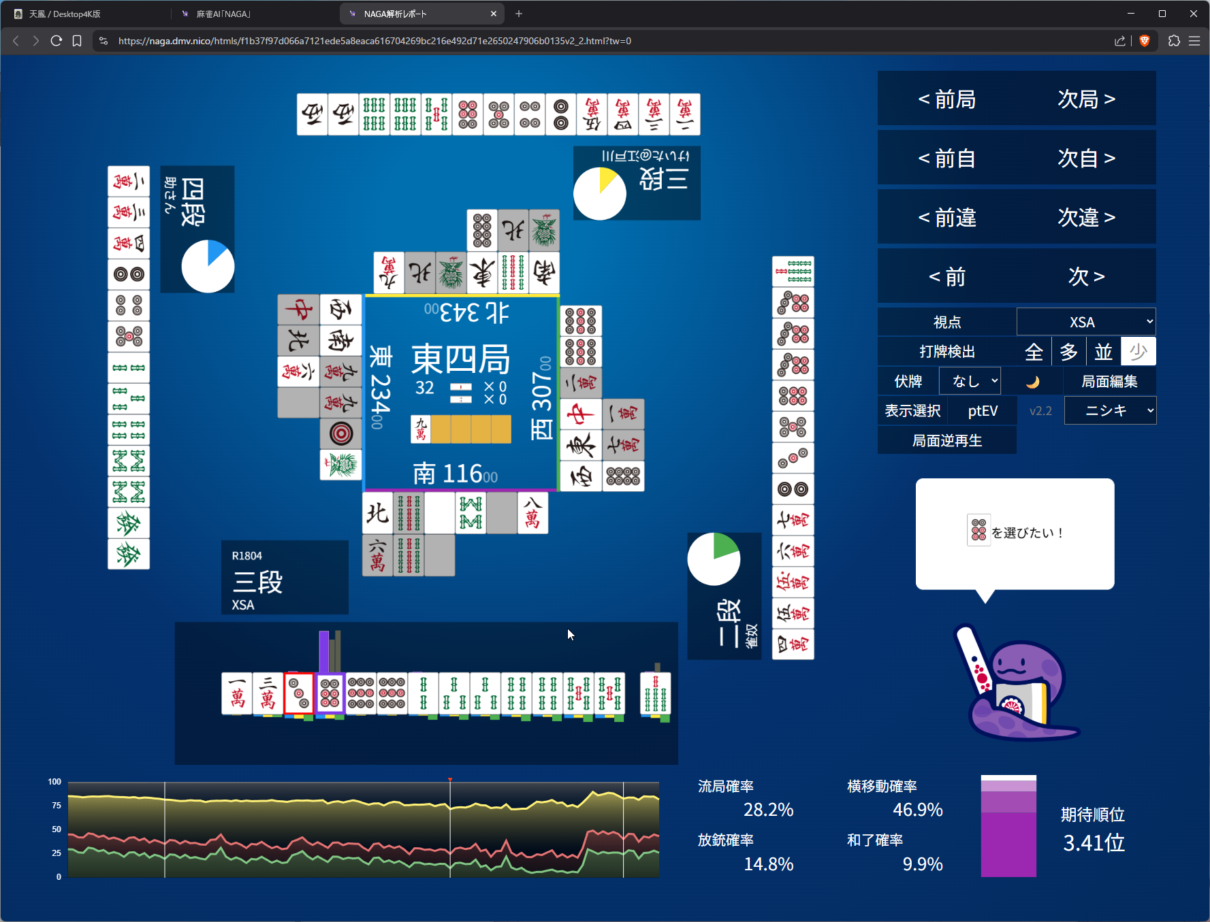Click the NAGA snake mascot

click(1016, 687)
